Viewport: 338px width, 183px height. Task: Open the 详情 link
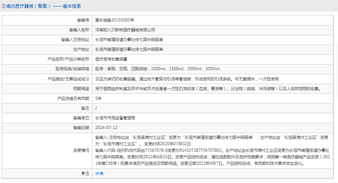pyautogui.click(x=99, y=174)
